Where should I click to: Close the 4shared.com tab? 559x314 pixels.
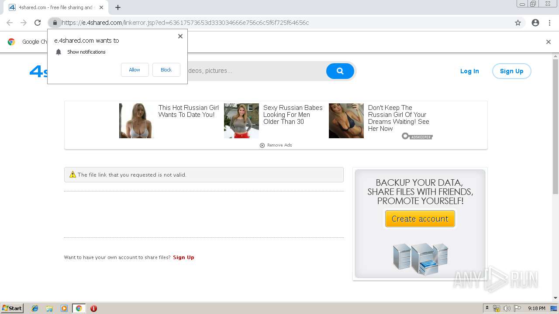pyautogui.click(x=101, y=7)
